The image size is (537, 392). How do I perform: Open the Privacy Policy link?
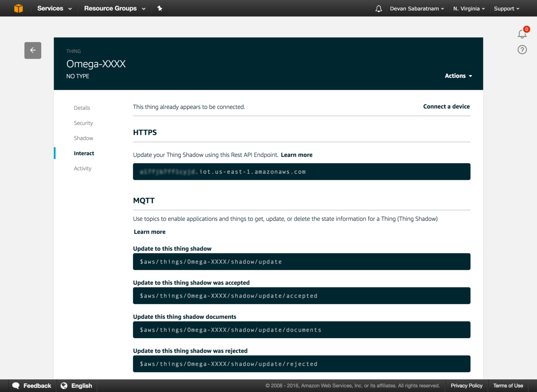(x=466, y=386)
